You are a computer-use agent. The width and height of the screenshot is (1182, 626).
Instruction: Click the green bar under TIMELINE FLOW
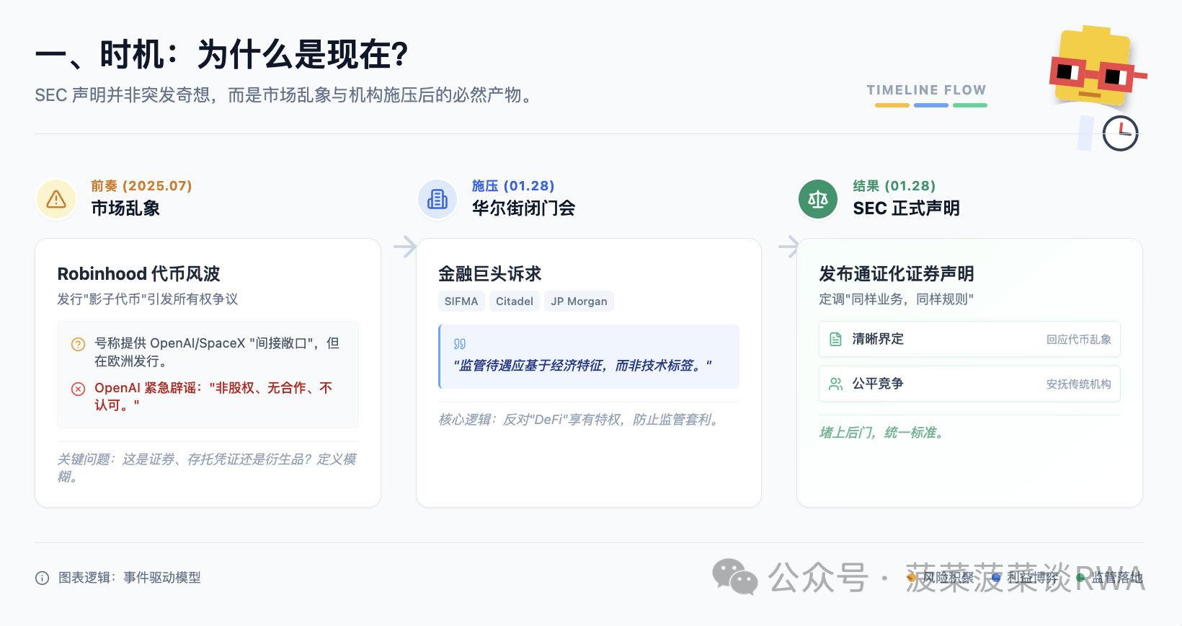point(970,105)
